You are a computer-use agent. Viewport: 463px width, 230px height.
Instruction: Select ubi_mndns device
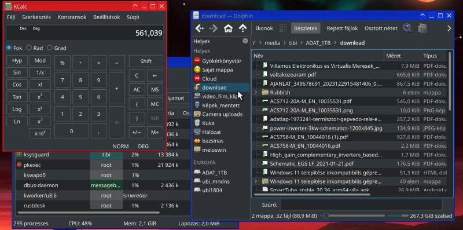point(221,181)
